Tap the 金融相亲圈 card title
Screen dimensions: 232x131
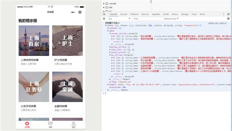tap(61, 106)
